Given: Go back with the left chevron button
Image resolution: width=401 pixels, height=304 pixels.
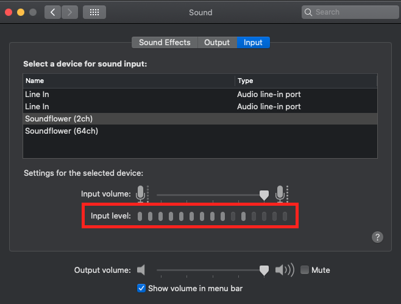Looking at the screenshot, I should coord(52,12).
